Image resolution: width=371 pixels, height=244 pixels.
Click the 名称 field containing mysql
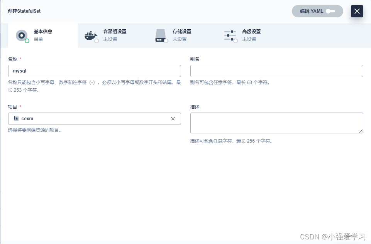point(95,71)
